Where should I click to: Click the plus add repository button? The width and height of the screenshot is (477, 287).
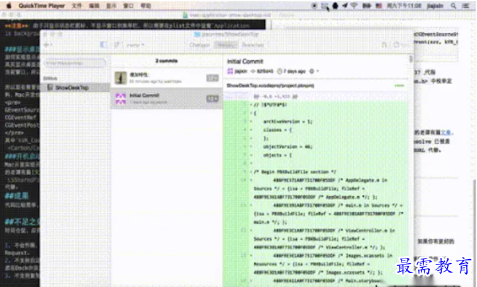48,44
